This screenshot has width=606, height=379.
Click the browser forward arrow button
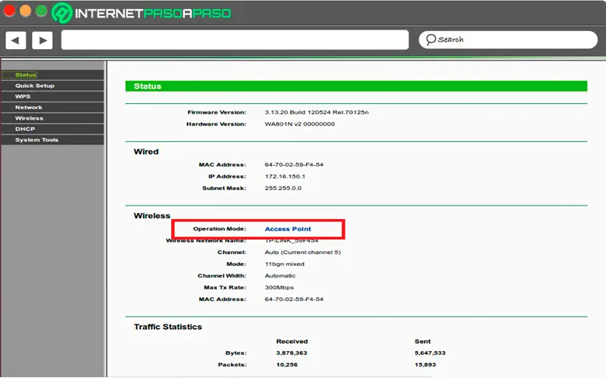tap(42, 40)
